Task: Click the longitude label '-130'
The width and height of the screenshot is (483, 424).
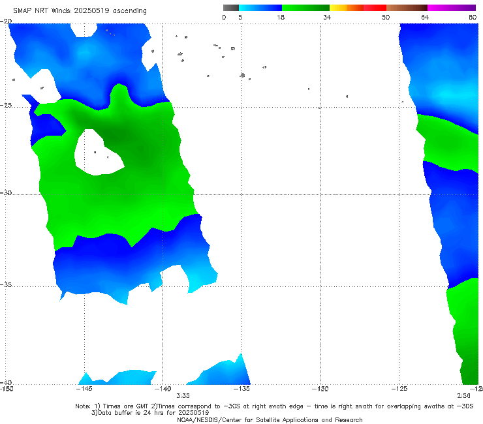Action: tap(320, 389)
